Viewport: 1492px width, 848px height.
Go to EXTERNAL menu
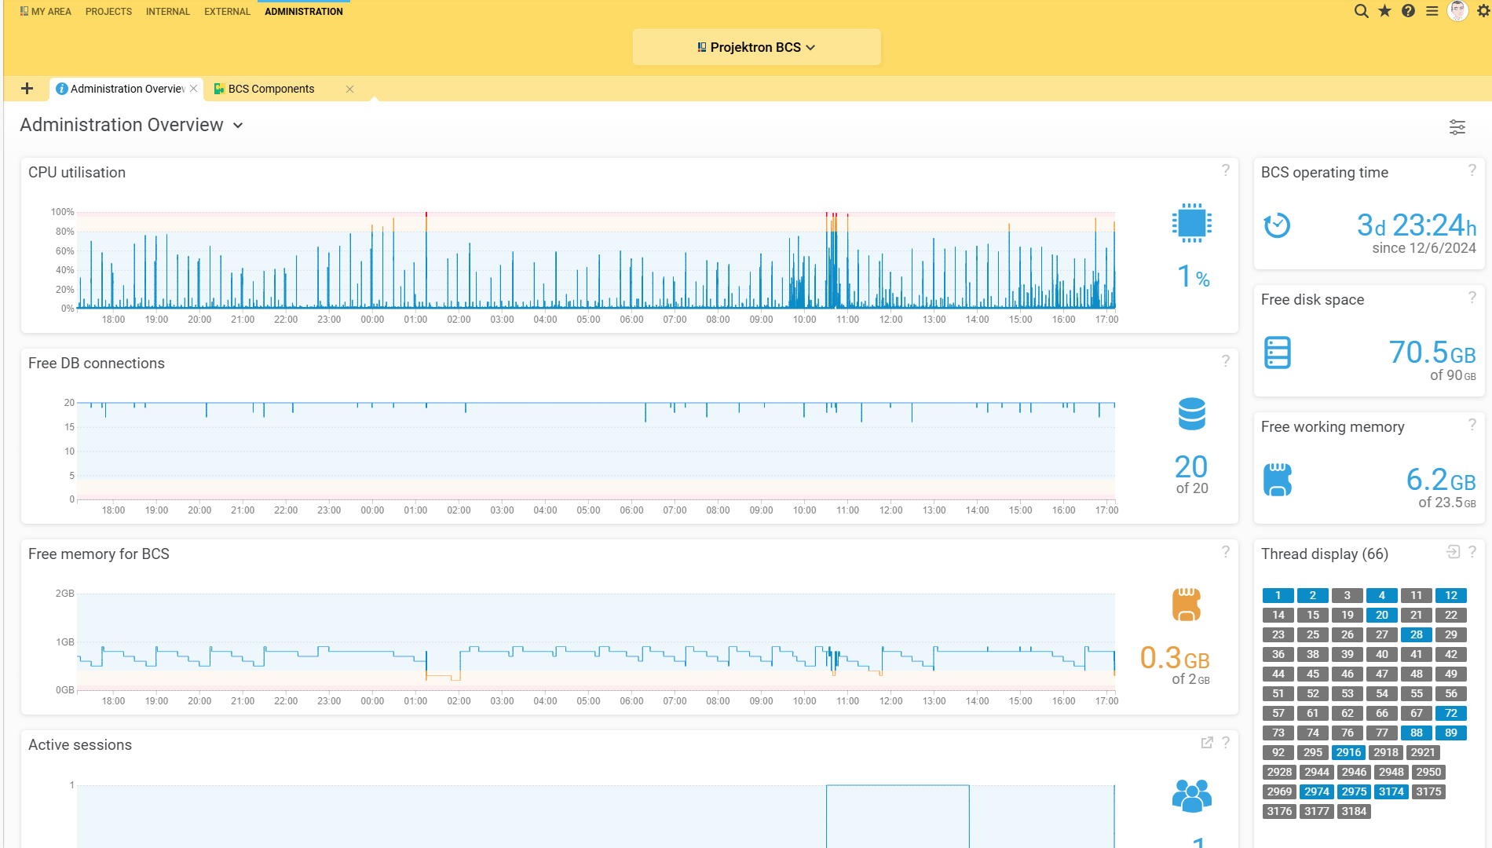coord(227,12)
